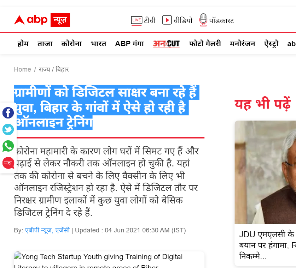Switch to the भारत section
296x268 pixels.
pyautogui.click(x=98, y=43)
